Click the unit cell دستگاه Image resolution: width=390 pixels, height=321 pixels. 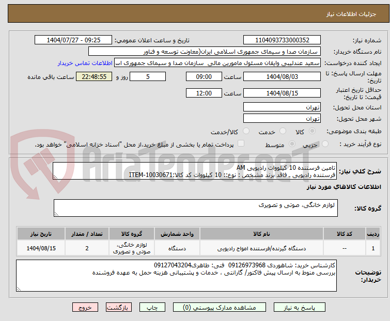pyautogui.click(x=177, y=248)
